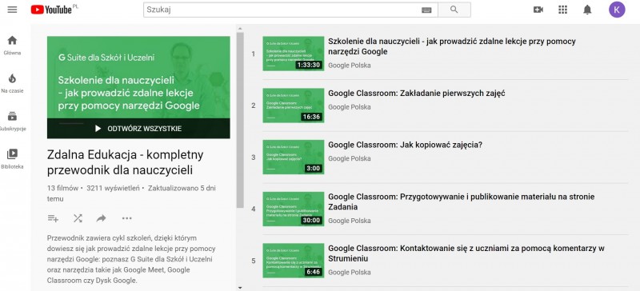This screenshot has width=640, height=291.
Task: Open Na czasie trending section
Action: point(12,83)
